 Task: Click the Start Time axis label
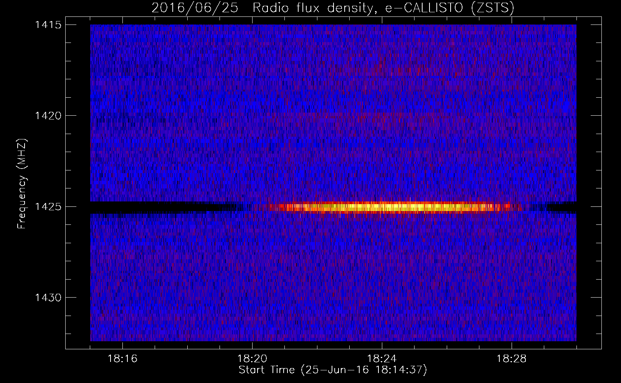coord(333,370)
